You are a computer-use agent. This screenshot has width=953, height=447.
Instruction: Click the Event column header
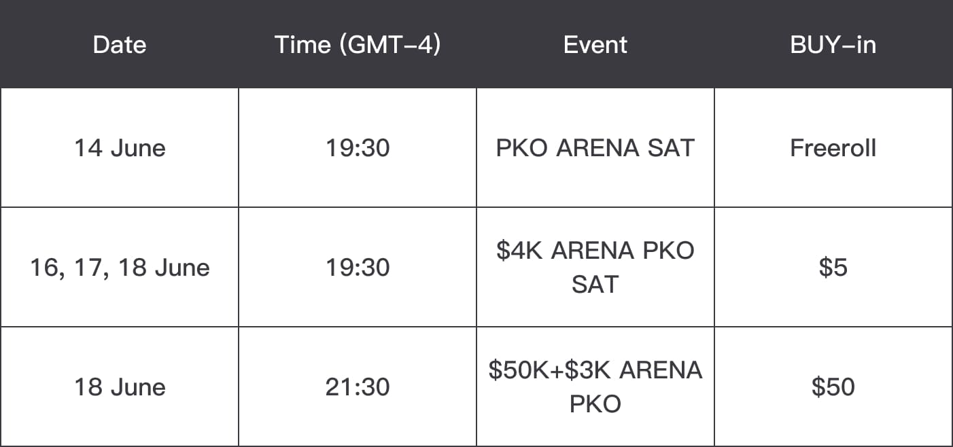click(595, 45)
